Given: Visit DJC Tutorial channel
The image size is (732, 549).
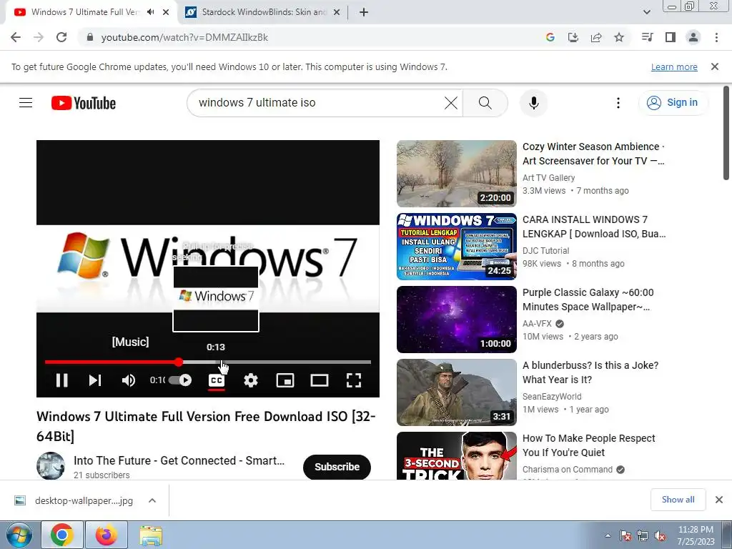Looking at the screenshot, I should tap(545, 251).
